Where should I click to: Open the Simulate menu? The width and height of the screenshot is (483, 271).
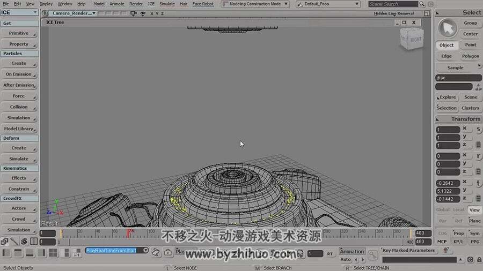click(x=167, y=4)
